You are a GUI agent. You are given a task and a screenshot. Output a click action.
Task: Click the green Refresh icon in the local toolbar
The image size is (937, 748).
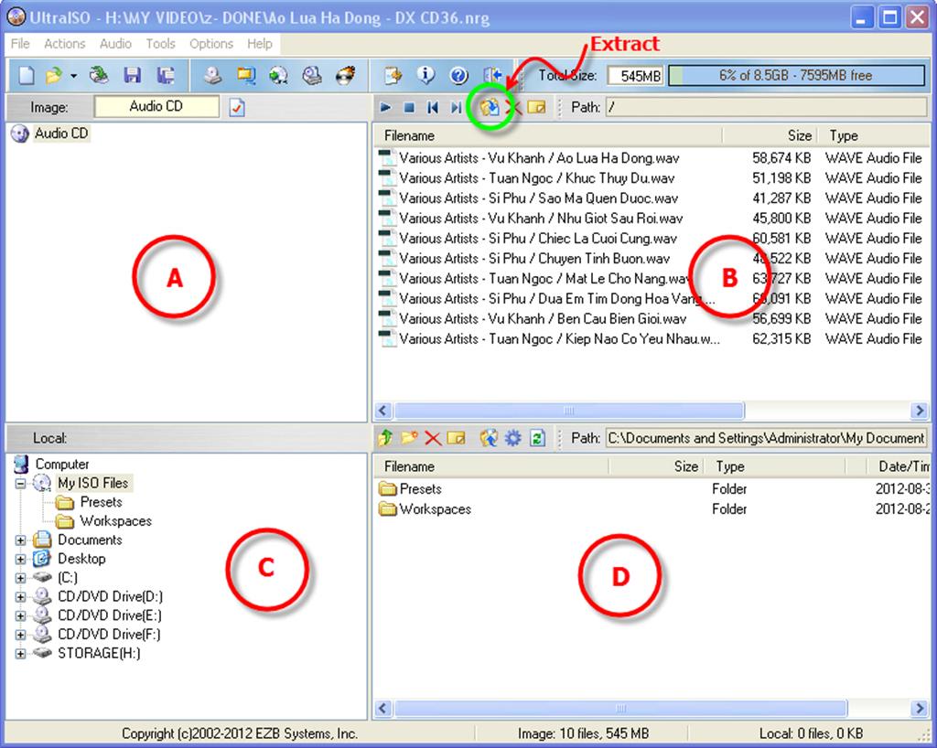[537, 438]
